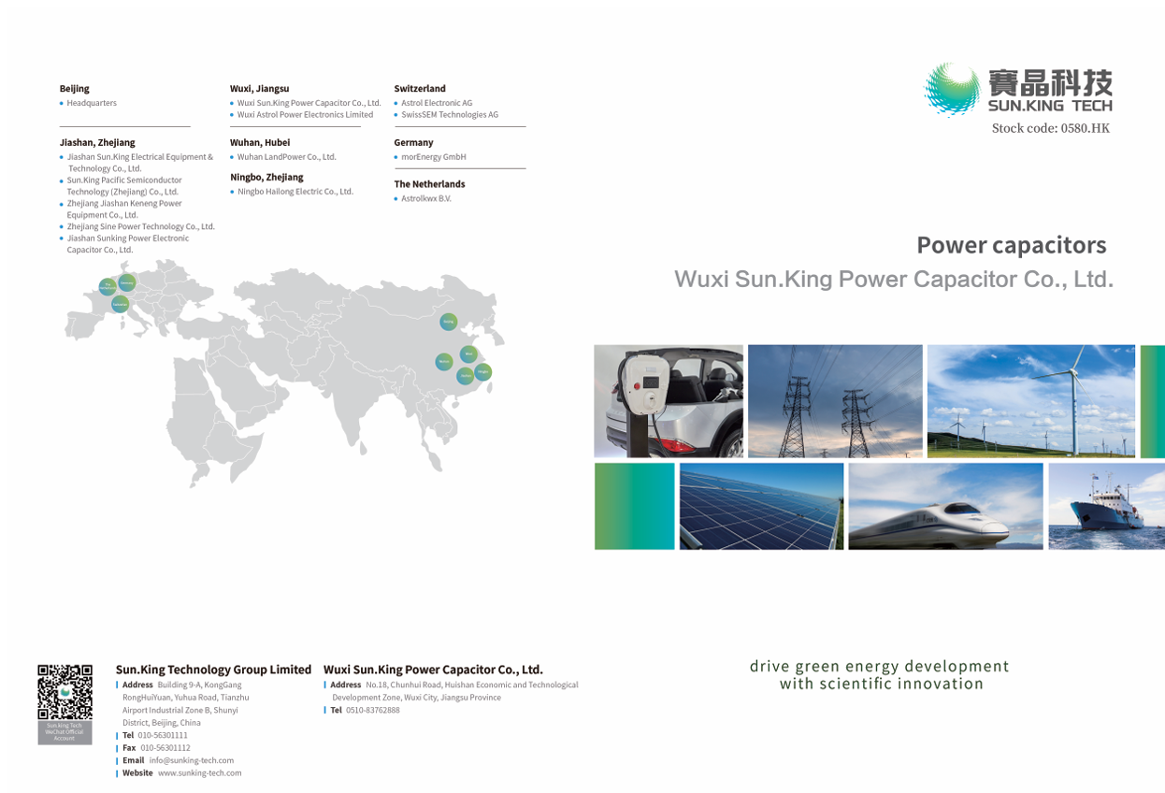Click 'Jiashan Sun.King Electrical Equipment & Technology' entry
1165x793 pixels.
(x=140, y=163)
